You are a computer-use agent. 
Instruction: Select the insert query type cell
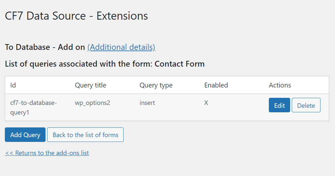point(147,103)
